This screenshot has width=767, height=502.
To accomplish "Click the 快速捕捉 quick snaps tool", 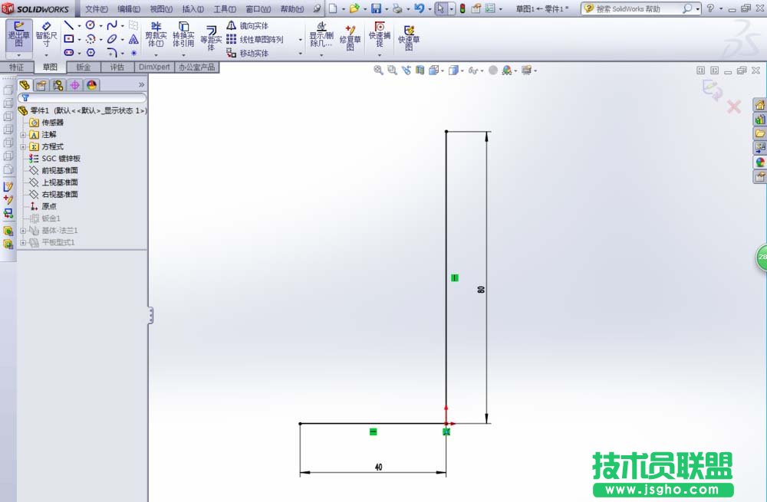I will point(380,34).
